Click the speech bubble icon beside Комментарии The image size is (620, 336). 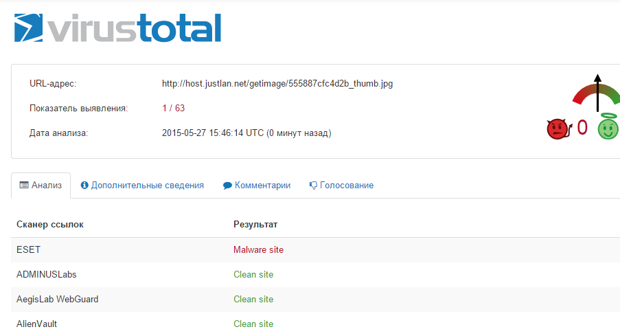227,186
